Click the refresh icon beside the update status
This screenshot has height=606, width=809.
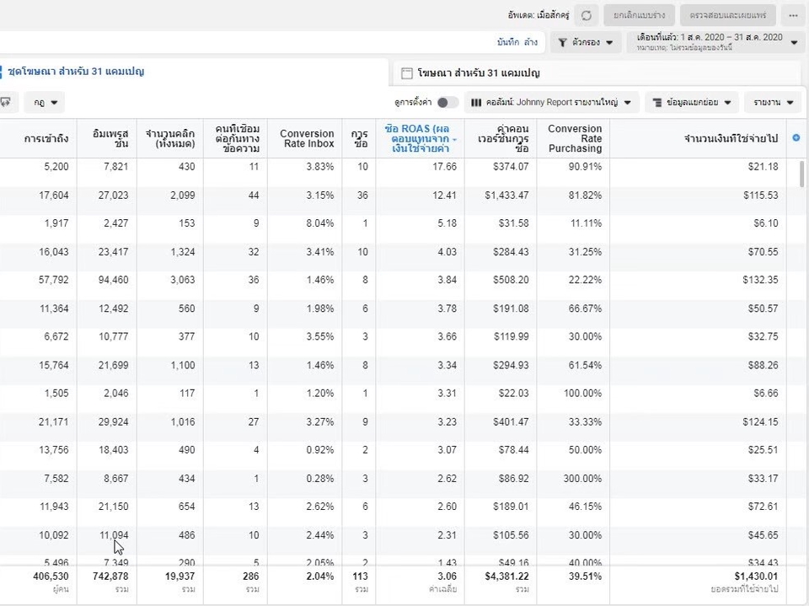pyautogui.click(x=587, y=15)
